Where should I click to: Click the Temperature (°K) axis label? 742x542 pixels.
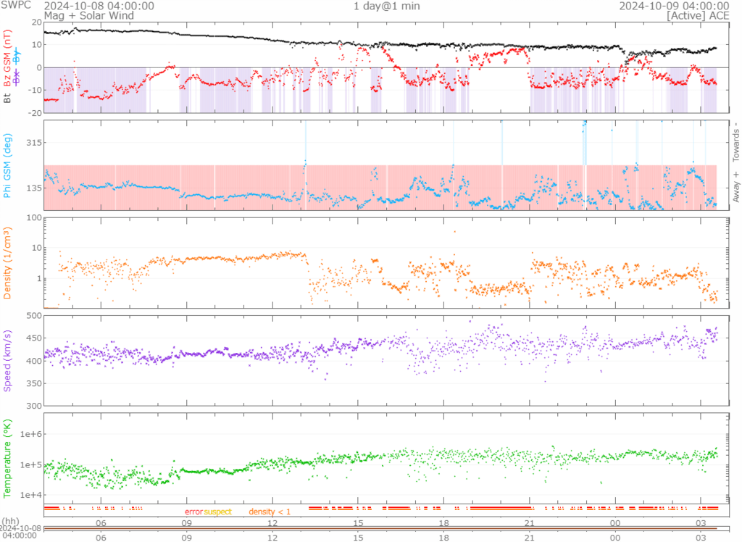point(7,457)
